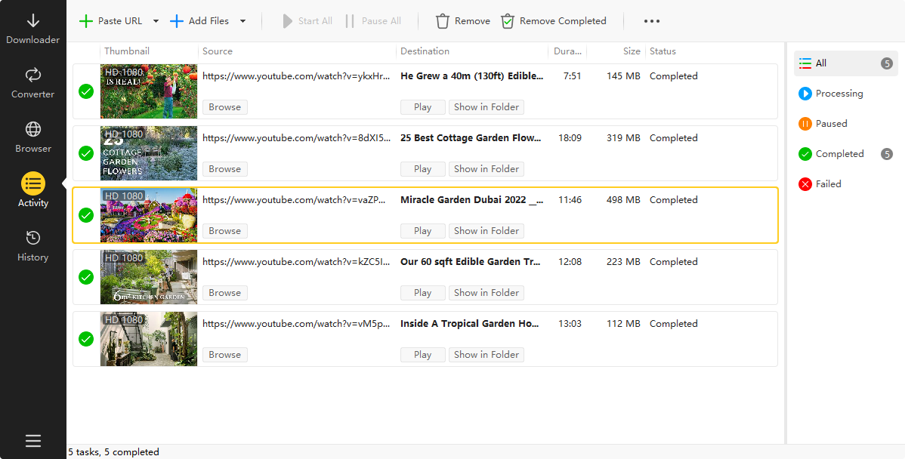This screenshot has height=459, width=905.
Task: Open the Downloader section in sidebar
Action: click(32, 28)
